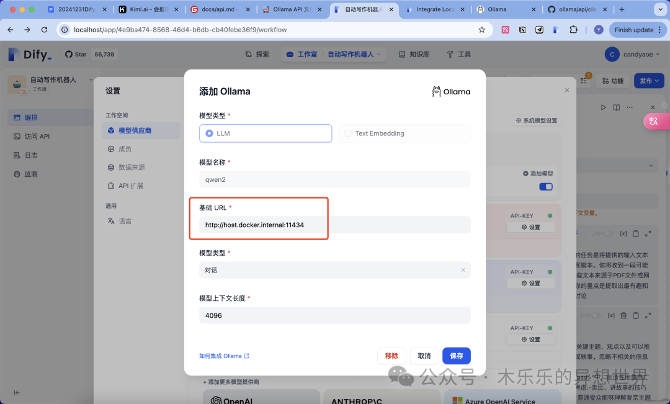Delete the second prompt with trash icon
This screenshot has height=404, width=670.
coord(623,315)
